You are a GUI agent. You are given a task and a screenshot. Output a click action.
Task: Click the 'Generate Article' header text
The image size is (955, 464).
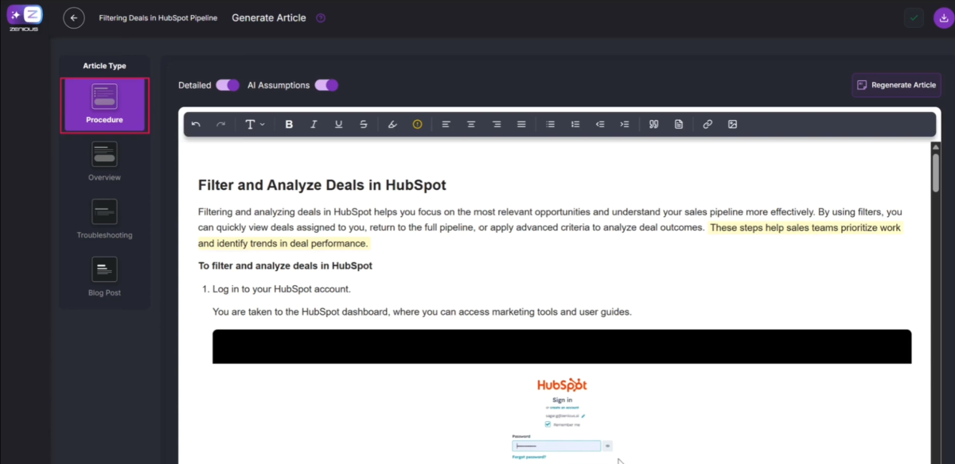pyautogui.click(x=269, y=17)
